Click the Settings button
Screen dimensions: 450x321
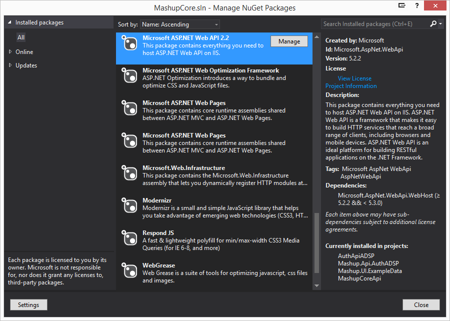pyautogui.click(x=28, y=304)
